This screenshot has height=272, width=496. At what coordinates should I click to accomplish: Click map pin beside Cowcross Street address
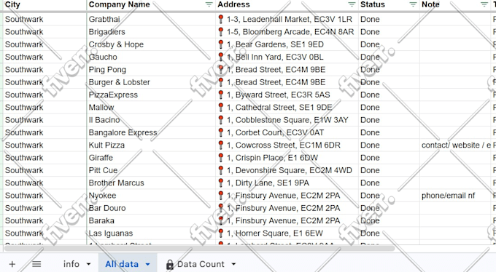[x=221, y=145]
